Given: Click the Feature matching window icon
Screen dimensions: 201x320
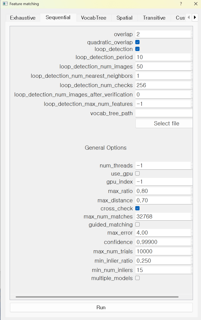Looking at the screenshot, I should 5,4.
